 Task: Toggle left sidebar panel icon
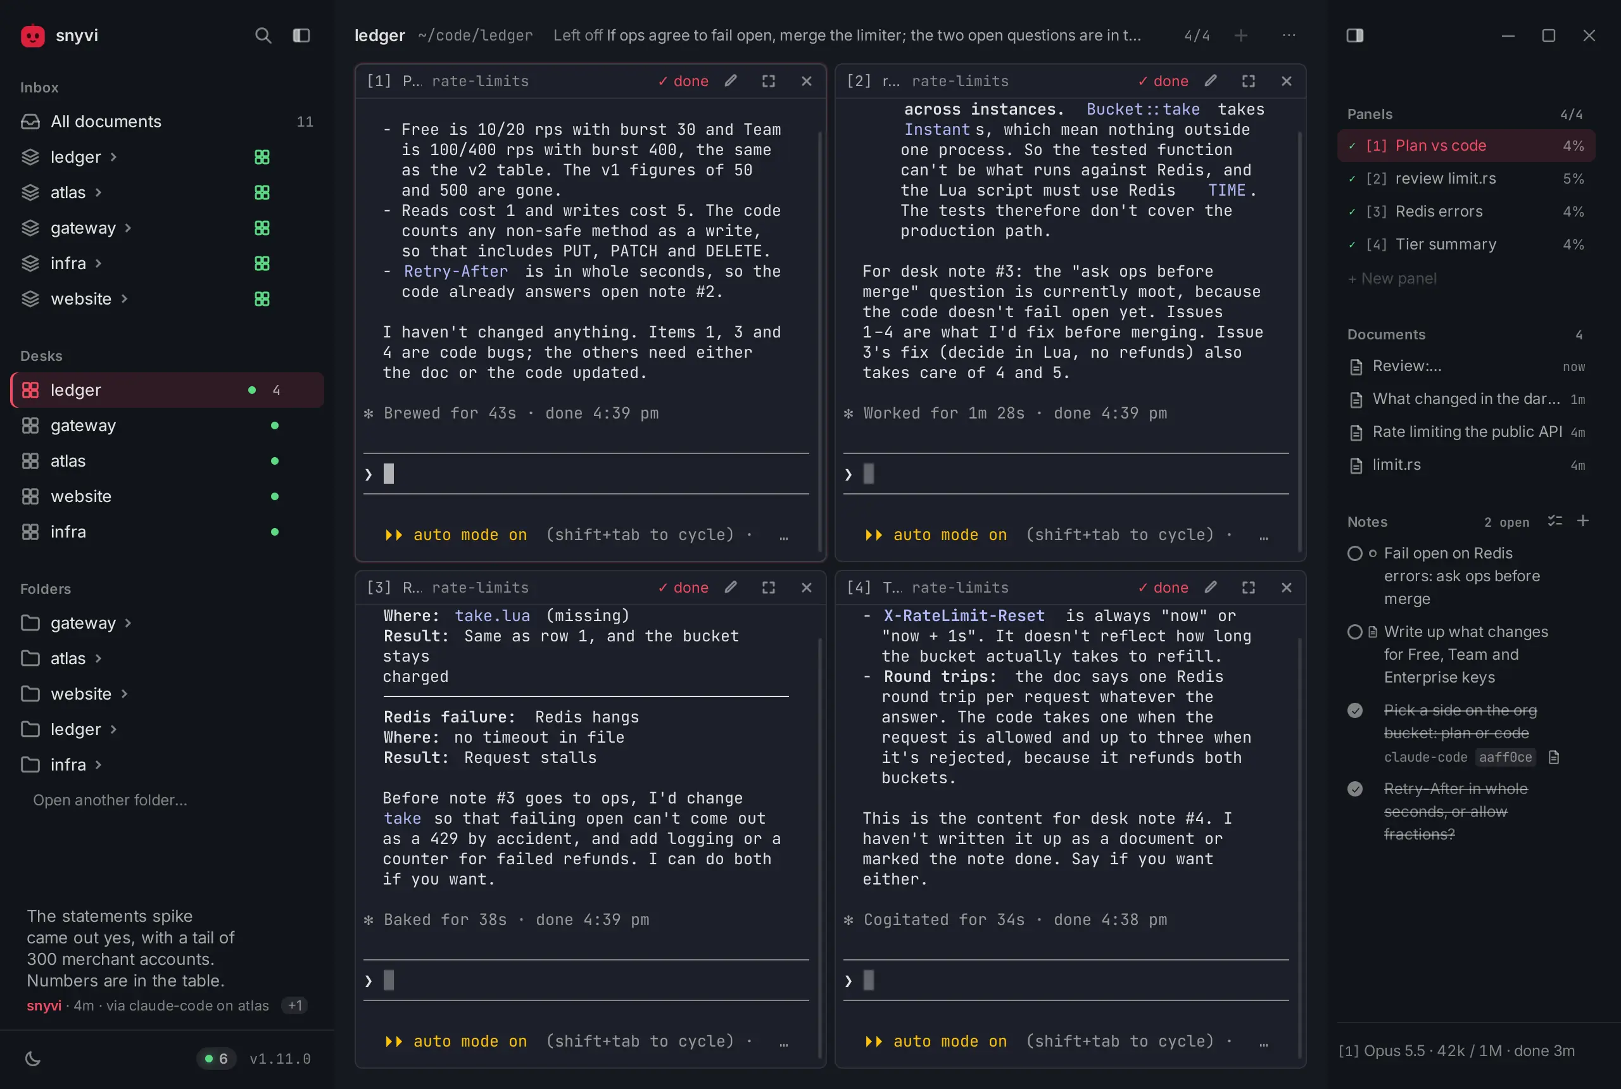coord(301,35)
